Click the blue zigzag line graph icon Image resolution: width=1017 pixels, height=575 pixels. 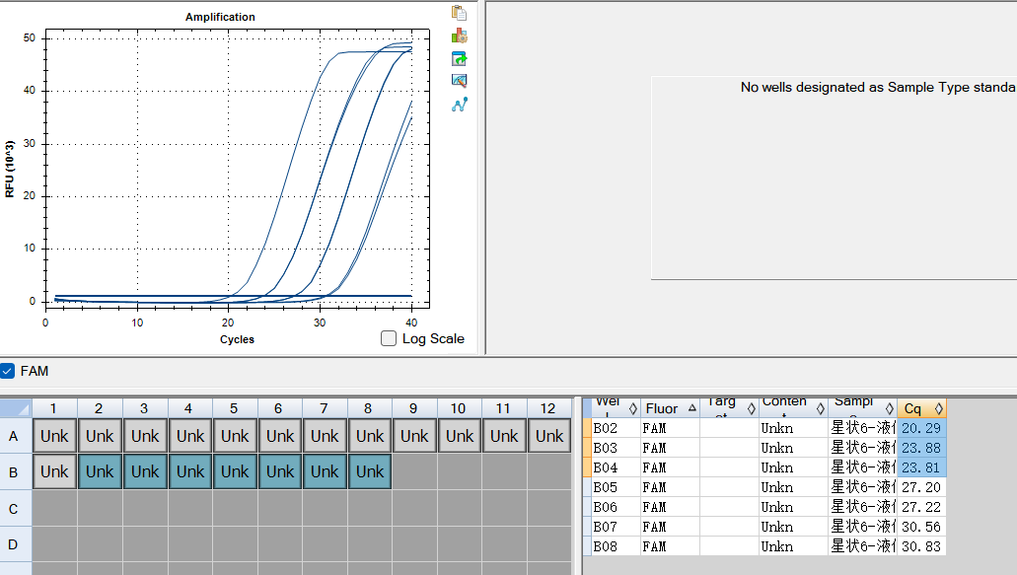click(460, 105)
